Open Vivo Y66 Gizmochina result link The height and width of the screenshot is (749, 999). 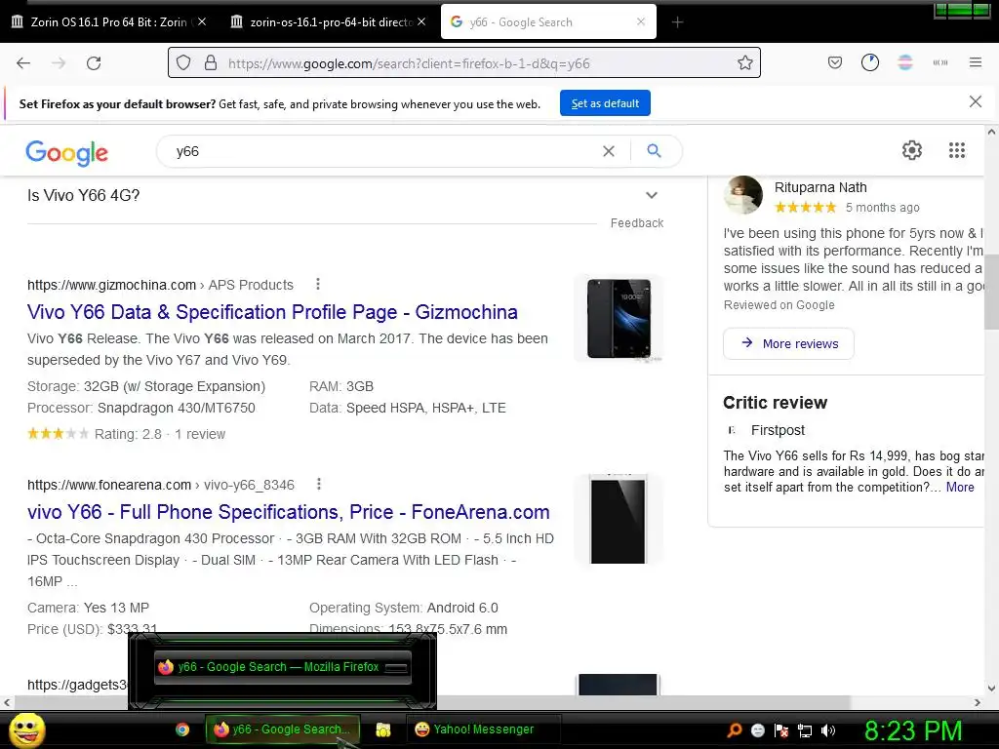(272, 312)
